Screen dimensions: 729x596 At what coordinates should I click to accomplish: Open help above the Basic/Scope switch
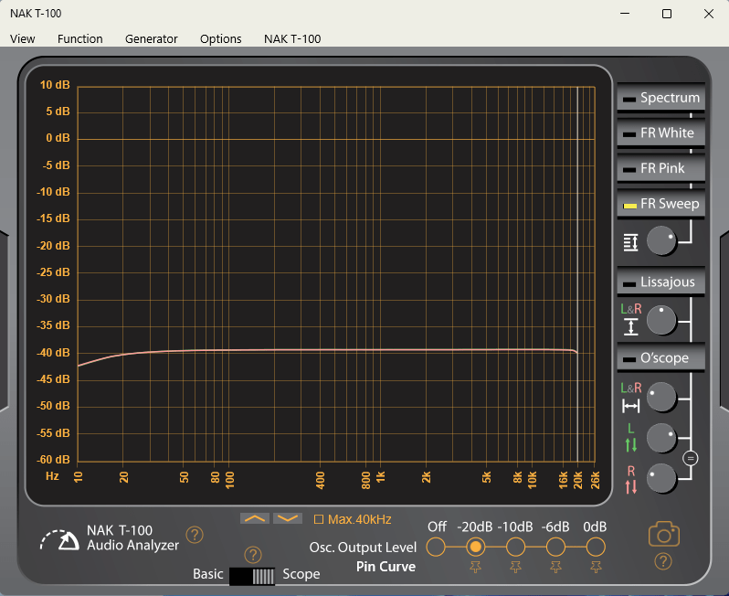[x=253, y=555]
